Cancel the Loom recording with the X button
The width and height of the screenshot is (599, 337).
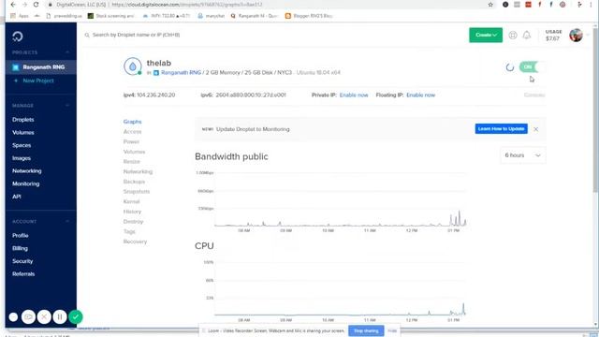(x=44, y=316)
